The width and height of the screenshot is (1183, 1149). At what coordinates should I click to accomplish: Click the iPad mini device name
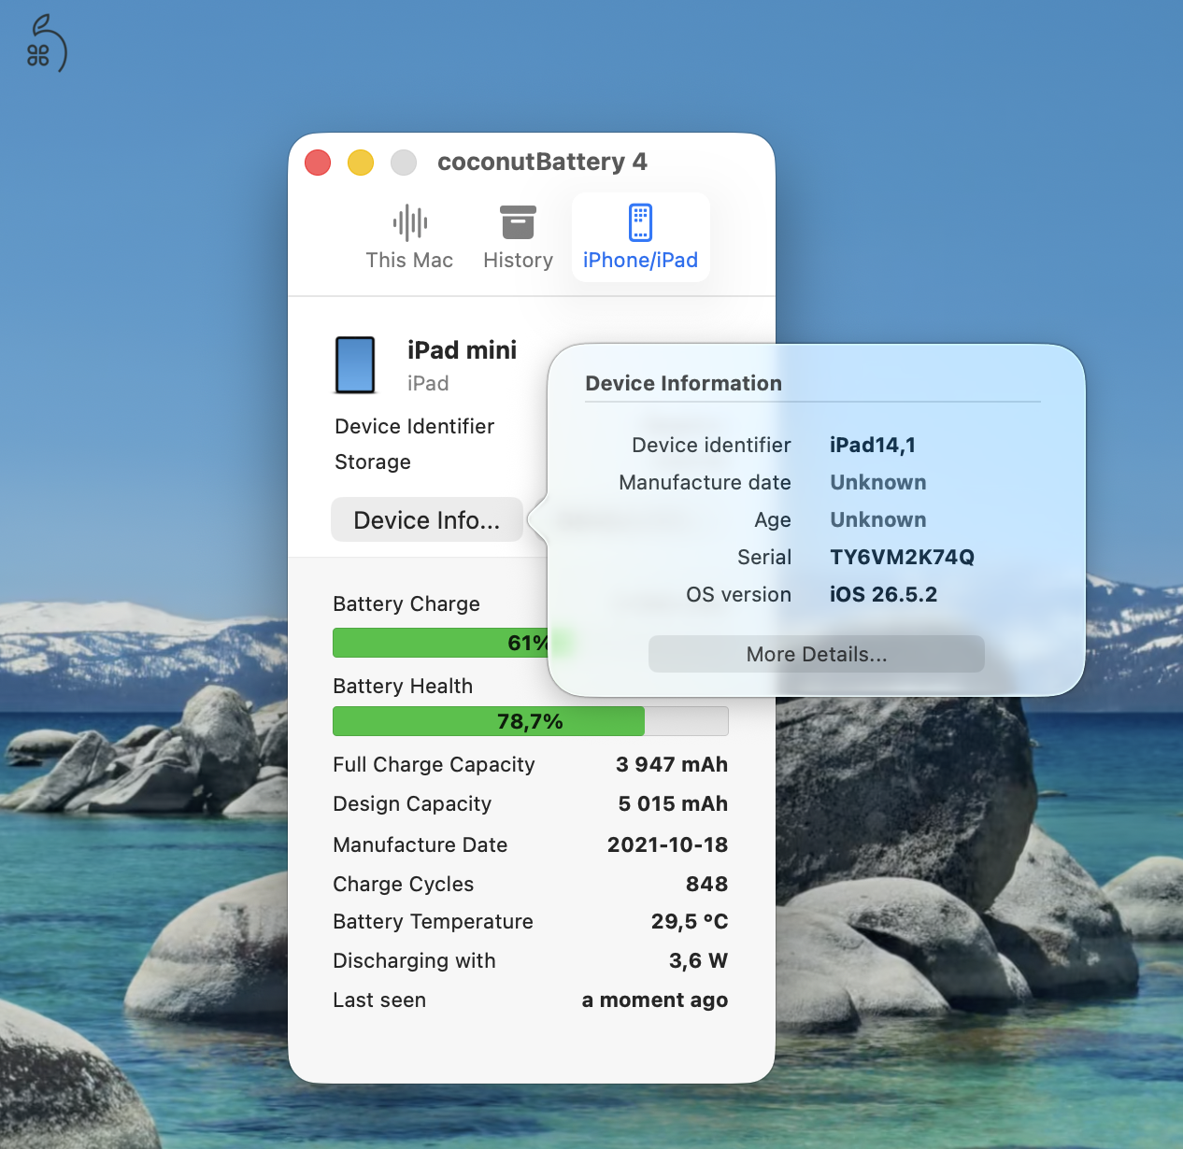[462, 349]
